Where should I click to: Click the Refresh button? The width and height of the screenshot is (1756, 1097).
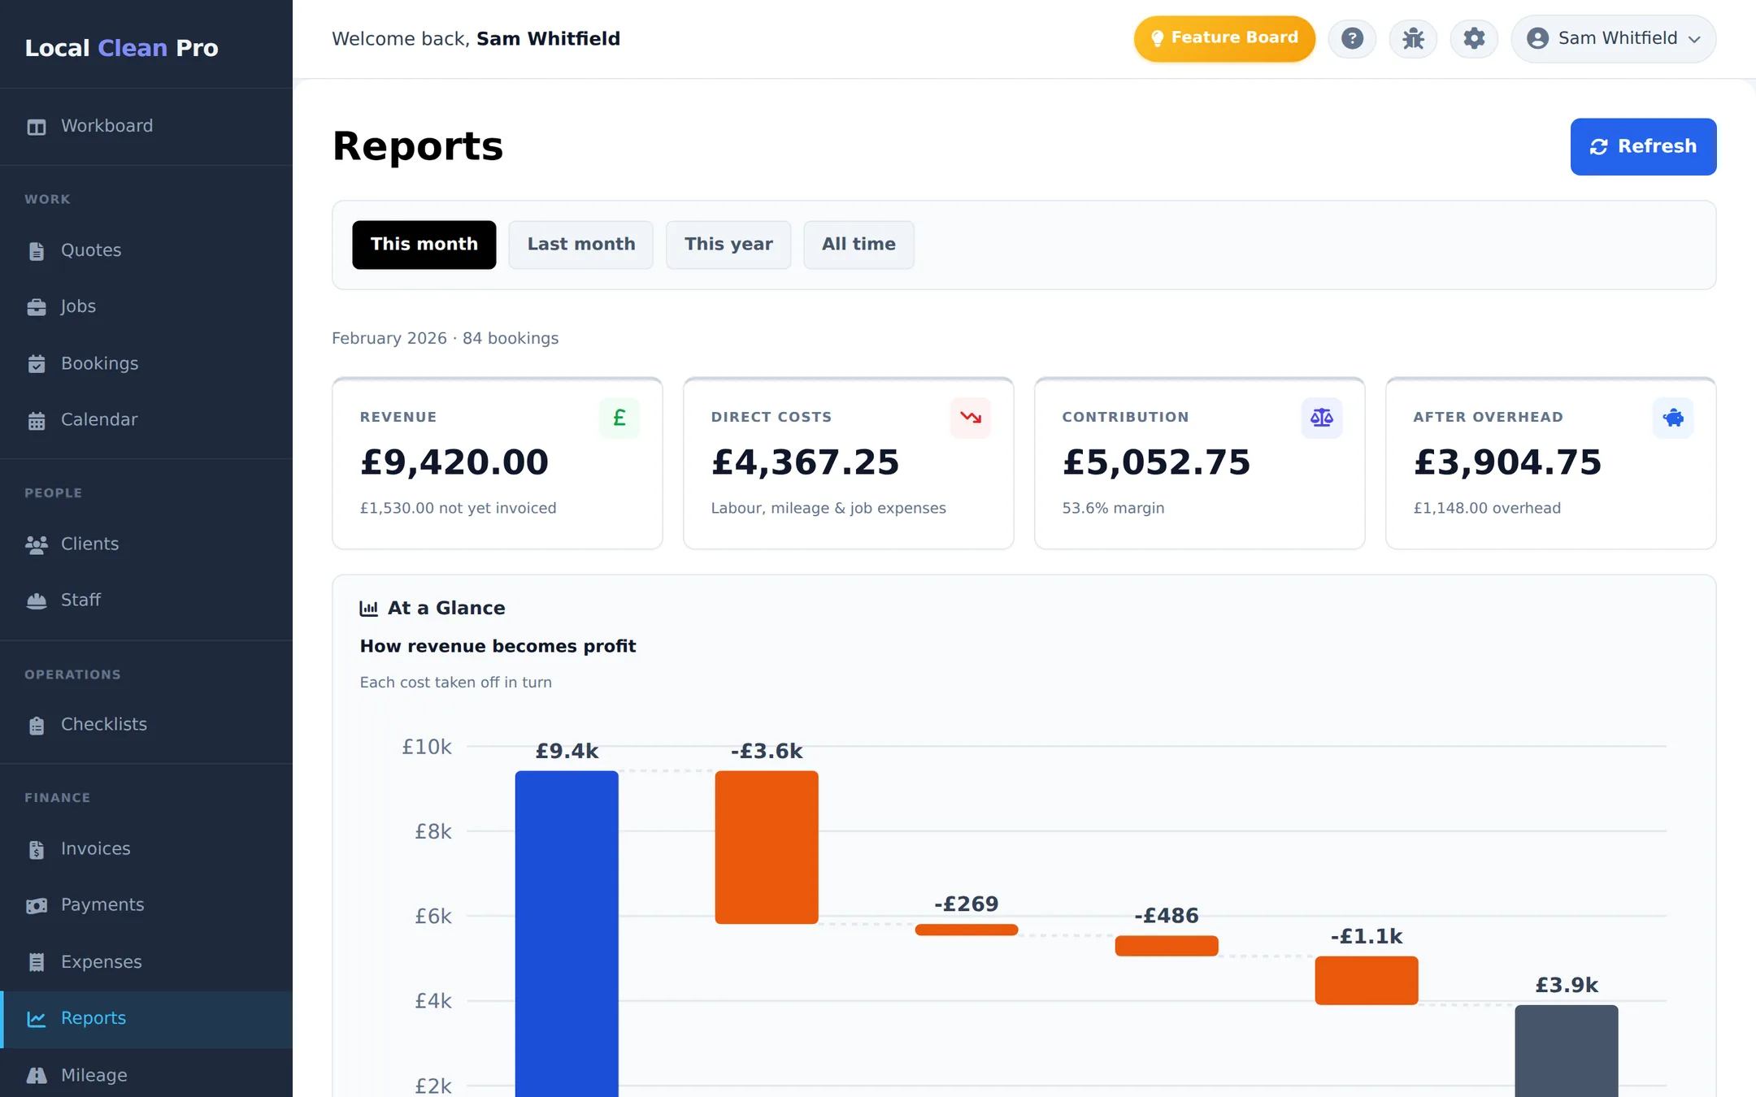[x=1643, y=147]
